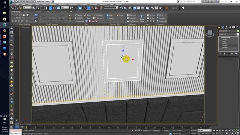
Task: Toggle the 3D Snaps button
Action: point(85,8)
